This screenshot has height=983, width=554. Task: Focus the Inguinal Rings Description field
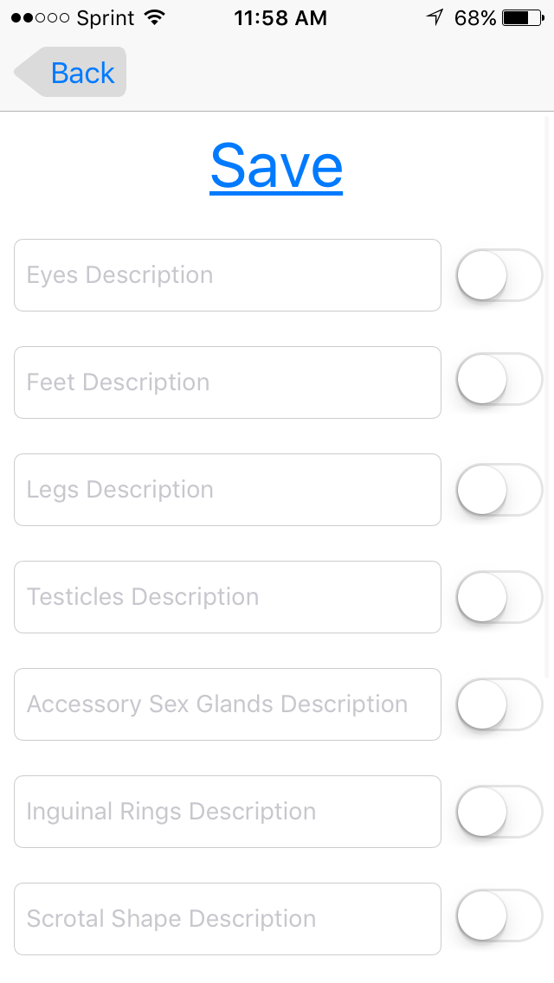pyautogui.click(x=227, y=812)
